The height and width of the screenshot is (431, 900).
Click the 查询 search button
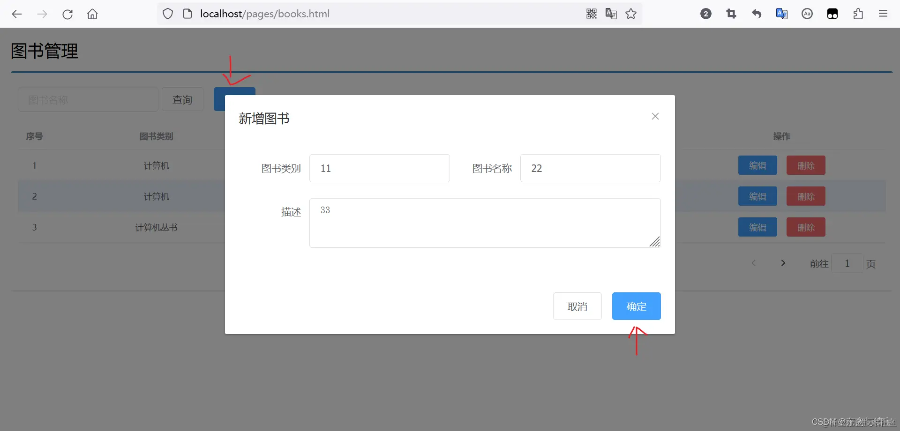[x=182, y=99]
